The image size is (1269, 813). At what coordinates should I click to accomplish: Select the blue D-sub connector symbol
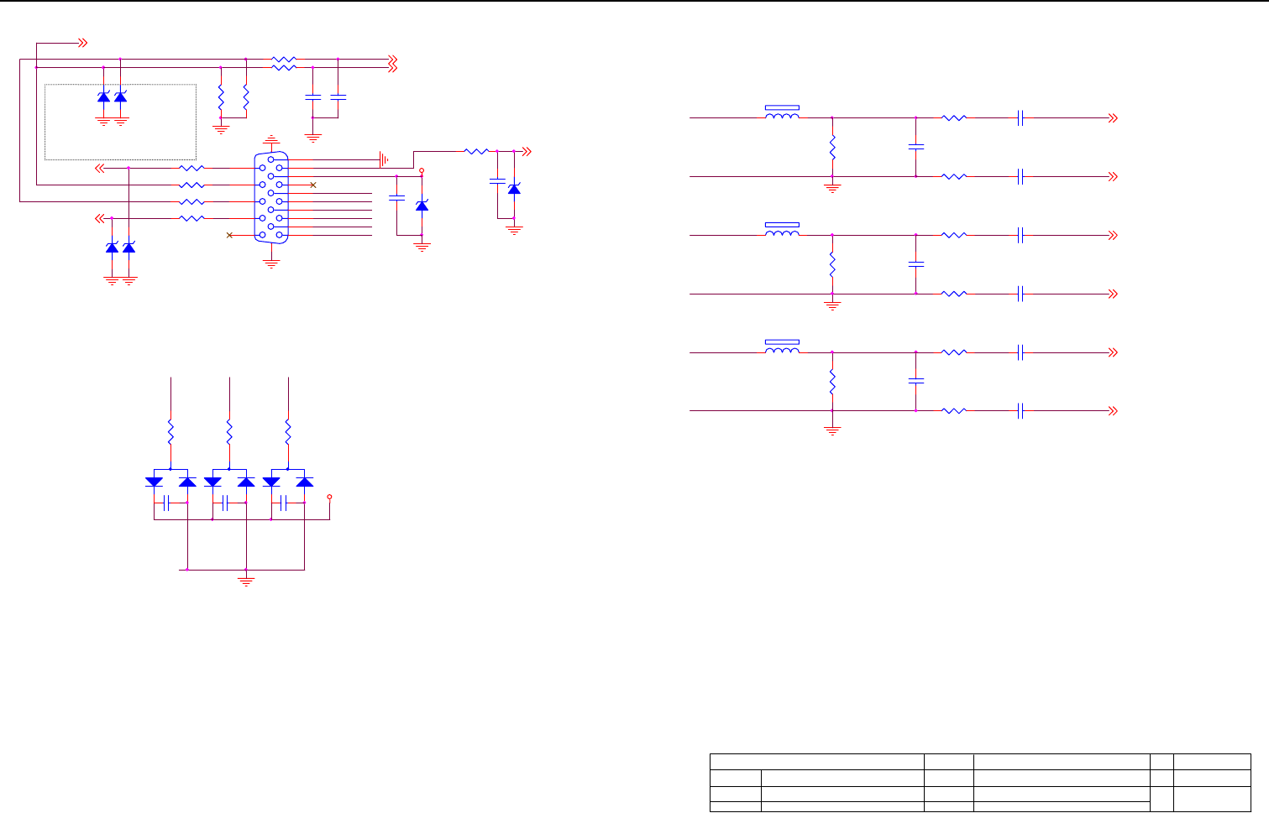(271, 197)
